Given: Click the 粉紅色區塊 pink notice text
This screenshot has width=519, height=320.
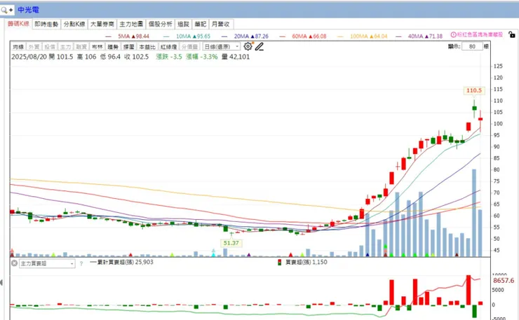Looking at the screenshot, I should click(480, 34).
